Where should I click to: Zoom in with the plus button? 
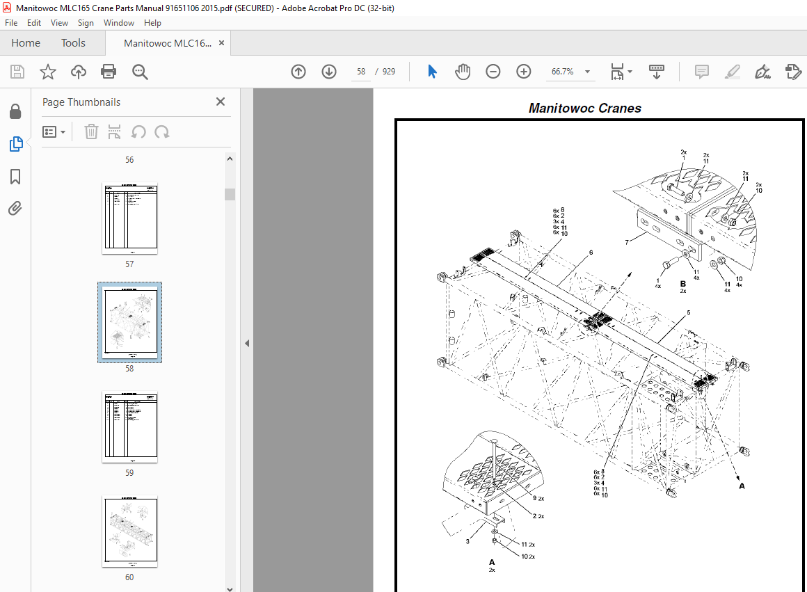[523, 72]
